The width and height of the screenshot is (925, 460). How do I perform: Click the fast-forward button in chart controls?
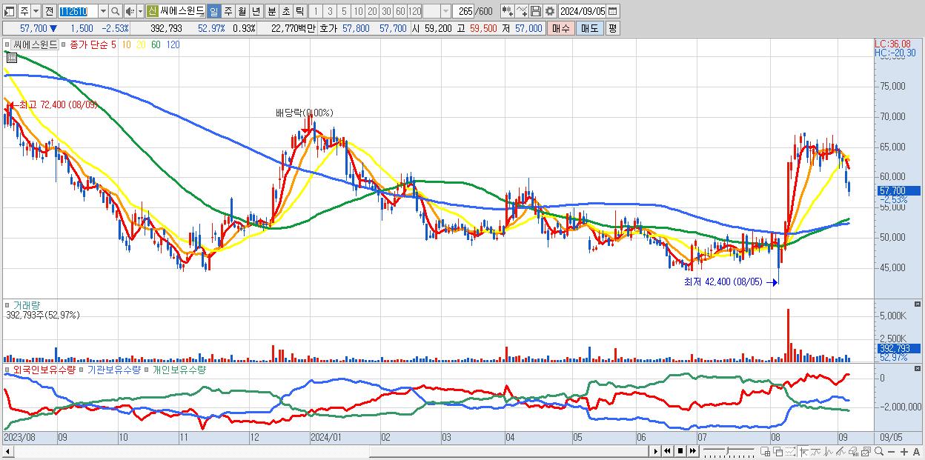tap(692, 451)
